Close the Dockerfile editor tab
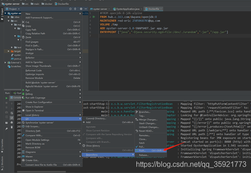The width and height of the screenshot is (251, 173). (x=161, y=9)
